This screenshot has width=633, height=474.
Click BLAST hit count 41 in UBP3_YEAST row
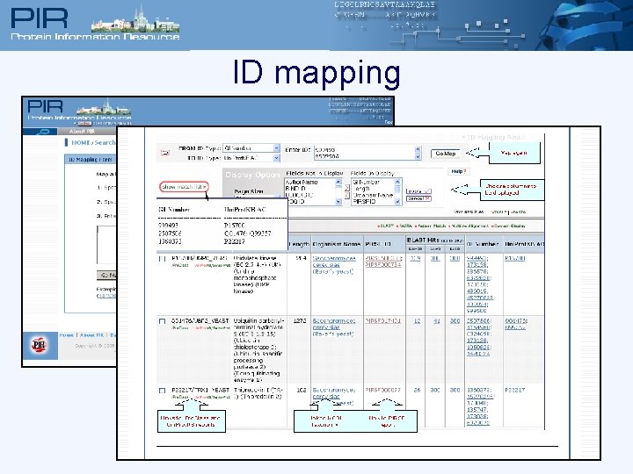[436, 321]
